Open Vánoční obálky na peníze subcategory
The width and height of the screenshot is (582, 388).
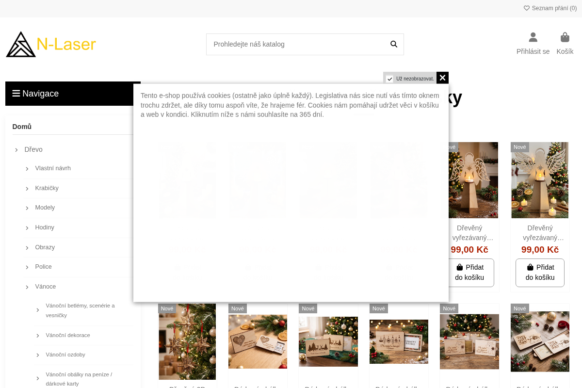79,379
